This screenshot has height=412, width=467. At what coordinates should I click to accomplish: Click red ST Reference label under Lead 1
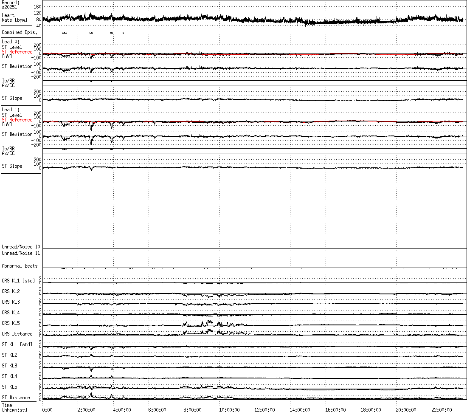pyautogui.click(x=17, y=120)
